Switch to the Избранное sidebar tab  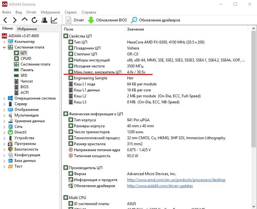click(27, 29)
